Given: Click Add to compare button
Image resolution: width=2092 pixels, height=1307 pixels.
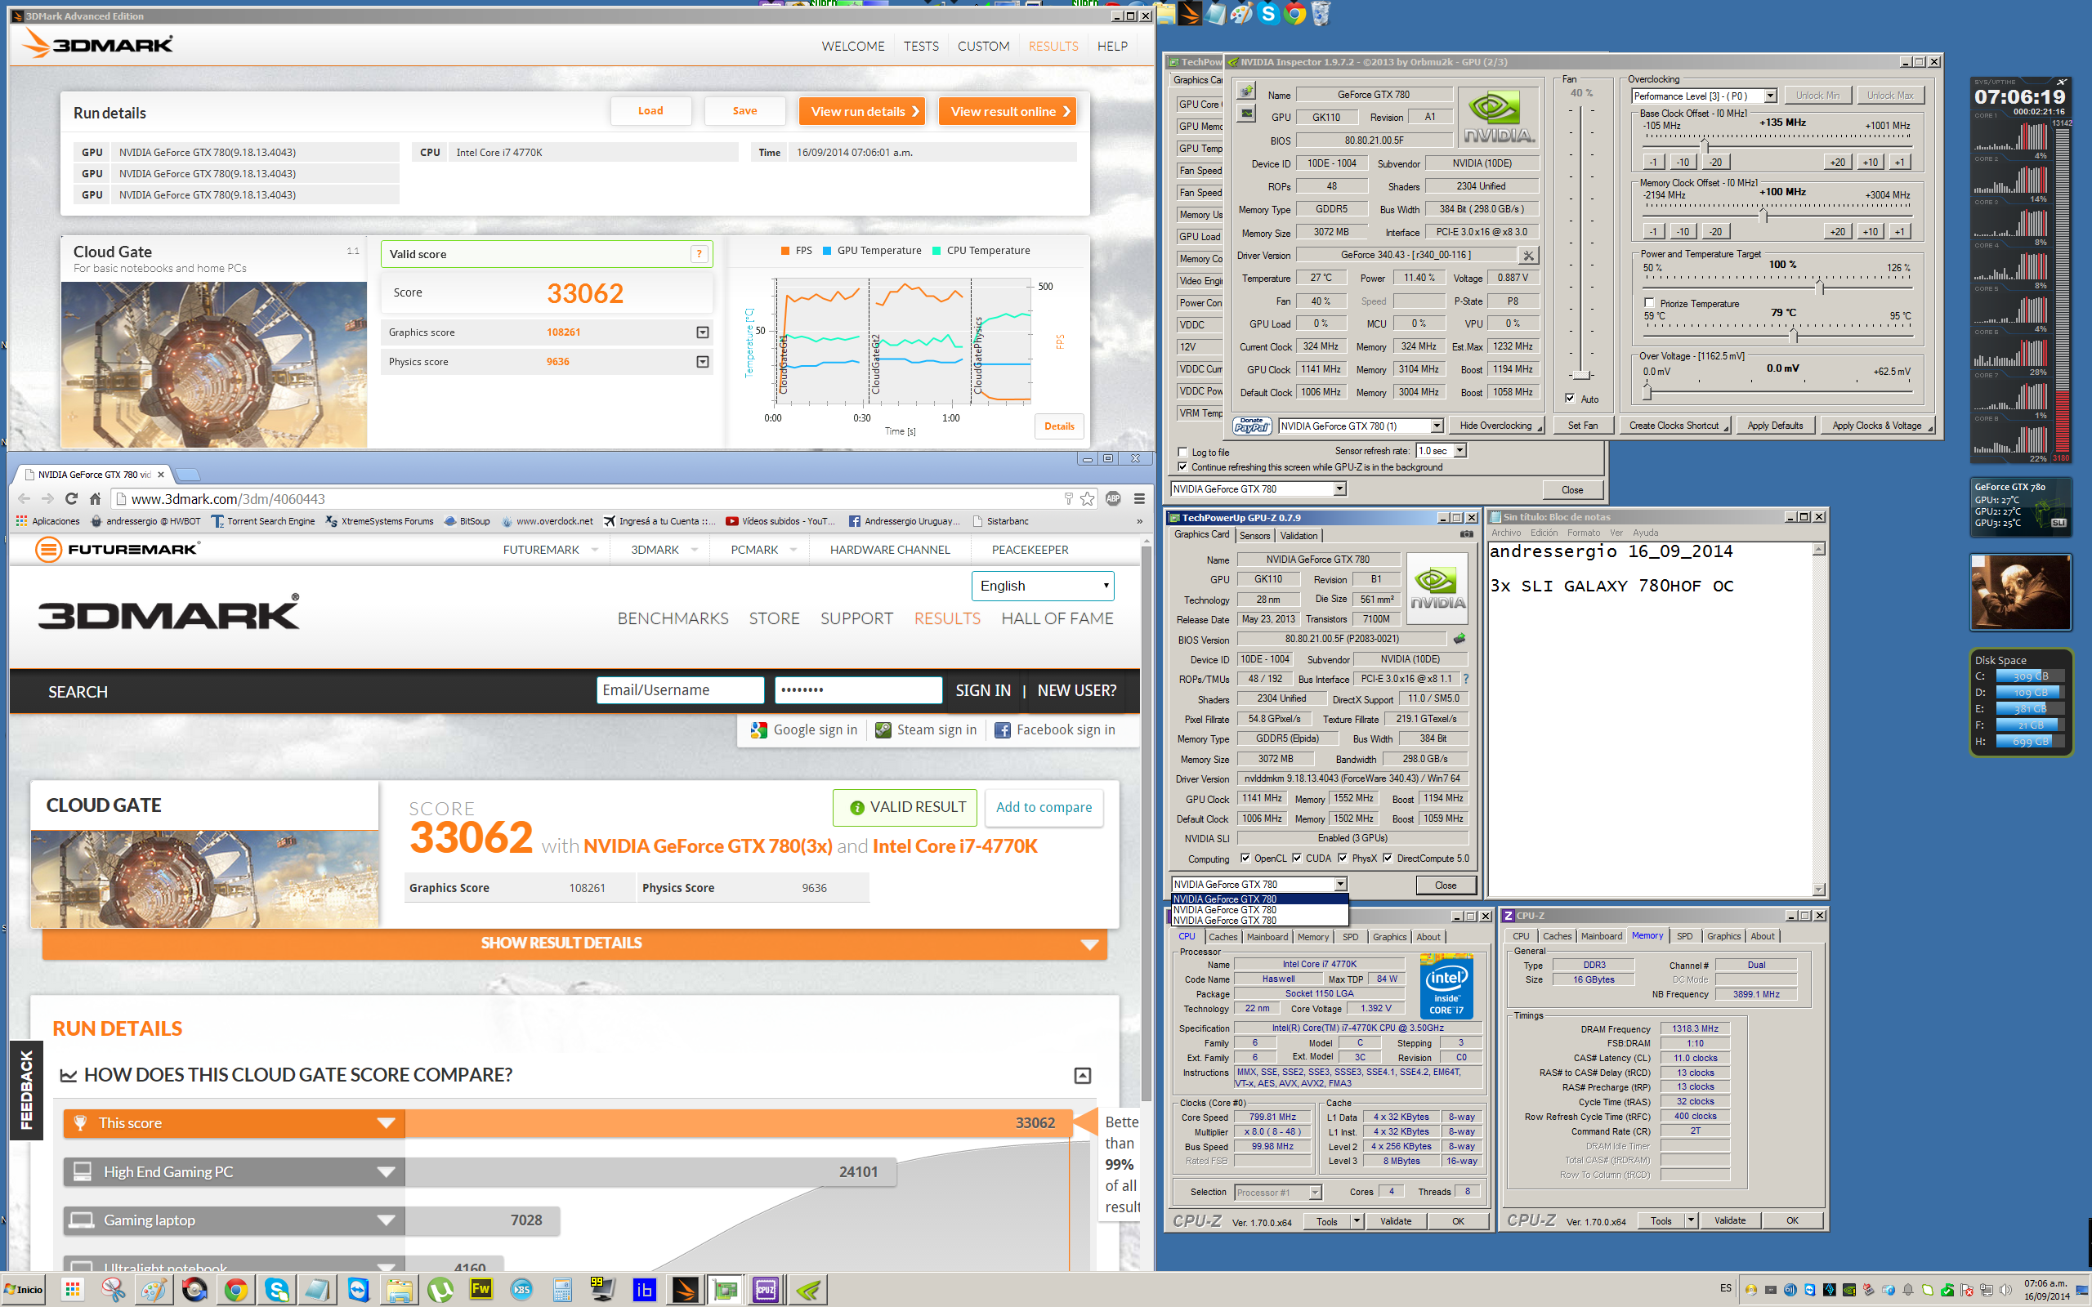Looking at the screenshot, I should 1044,806.
